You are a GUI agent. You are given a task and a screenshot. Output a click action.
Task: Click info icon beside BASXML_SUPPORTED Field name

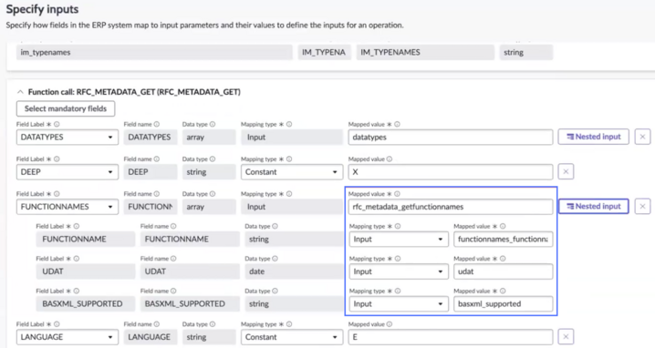click(173, 291)
